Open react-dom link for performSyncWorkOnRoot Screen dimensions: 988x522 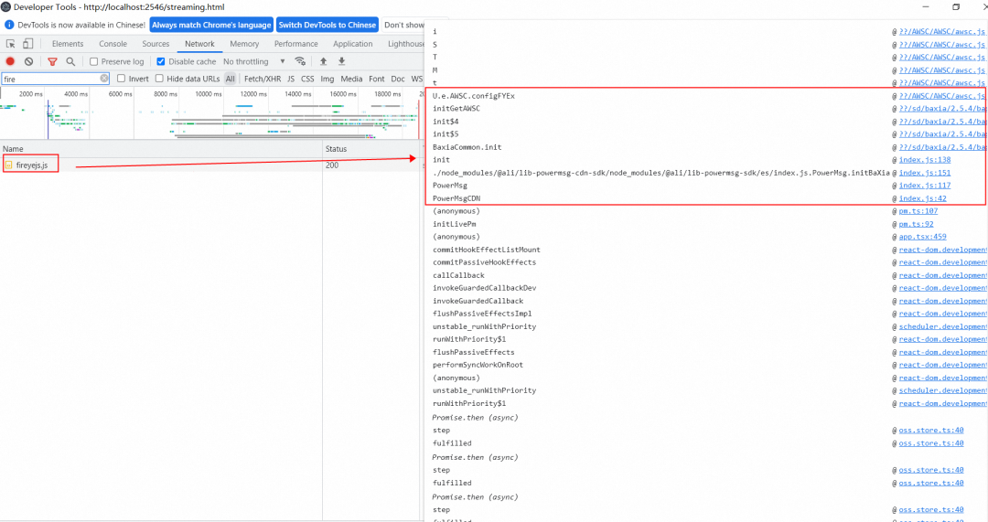point(942,365)
